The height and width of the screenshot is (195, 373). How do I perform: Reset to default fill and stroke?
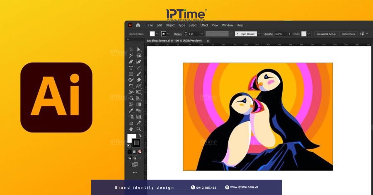[x=129, y=146]
